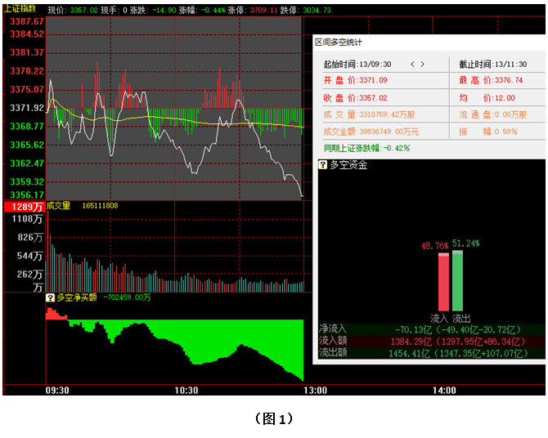Click the left arrow next to start time
This screenshot has width=548, height=438.
pyautogui.click(x=412, y=64)
